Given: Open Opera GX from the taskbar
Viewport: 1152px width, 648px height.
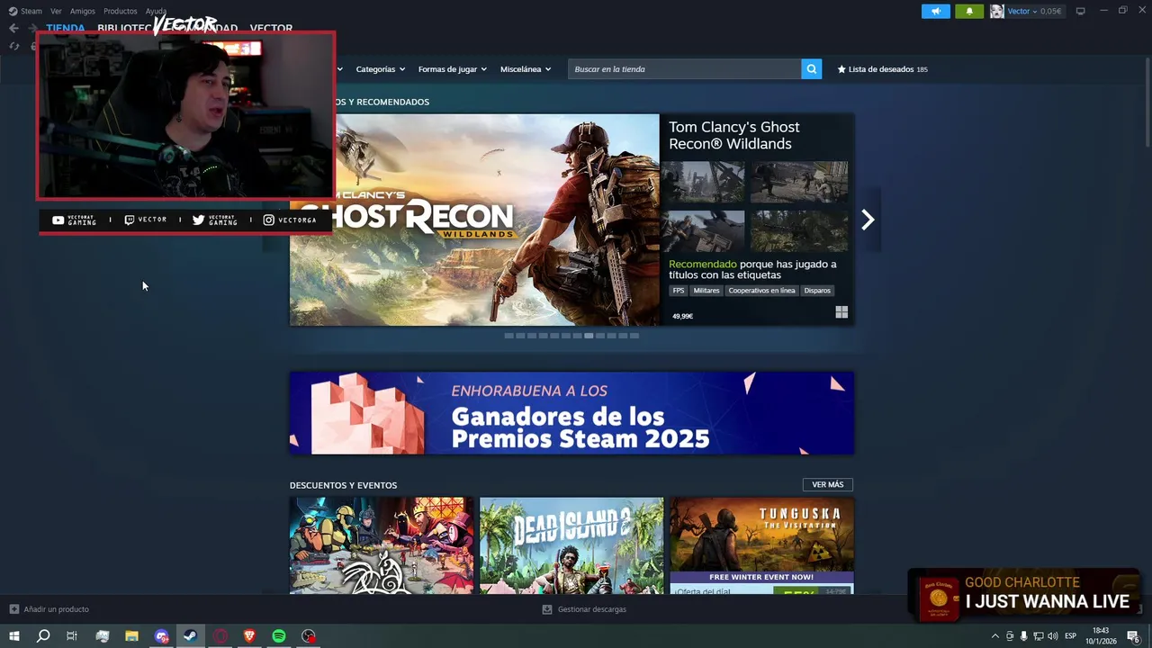Looking at the screenshot, I should coord(220,636).
